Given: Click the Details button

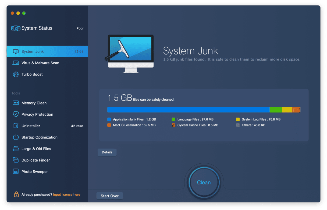Looking at the screenshot, I should [107, 152].
